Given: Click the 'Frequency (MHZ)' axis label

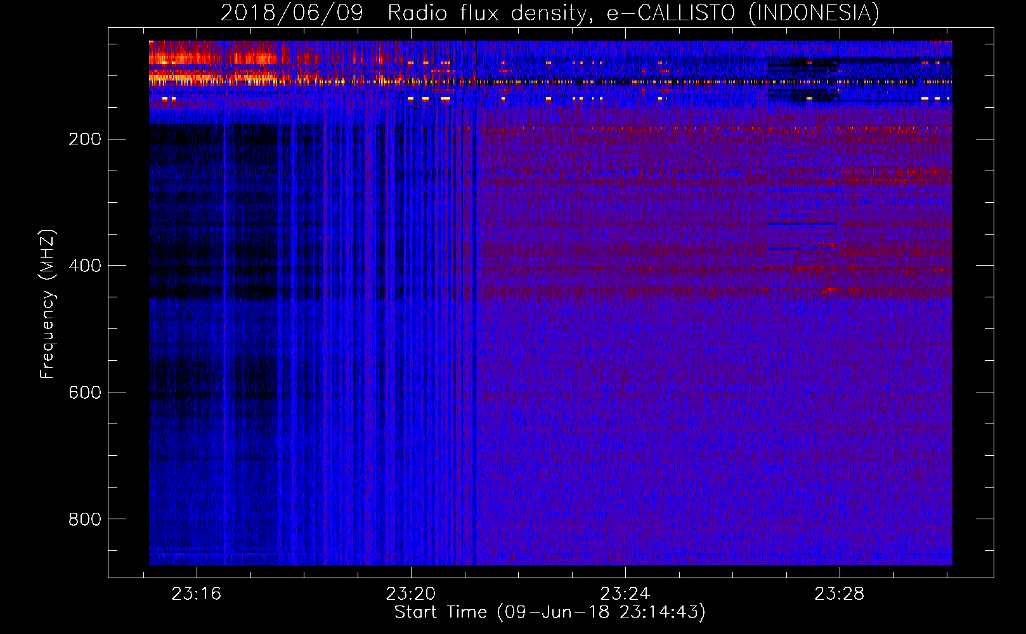Looking at the screenshot, I should [48, 304].
